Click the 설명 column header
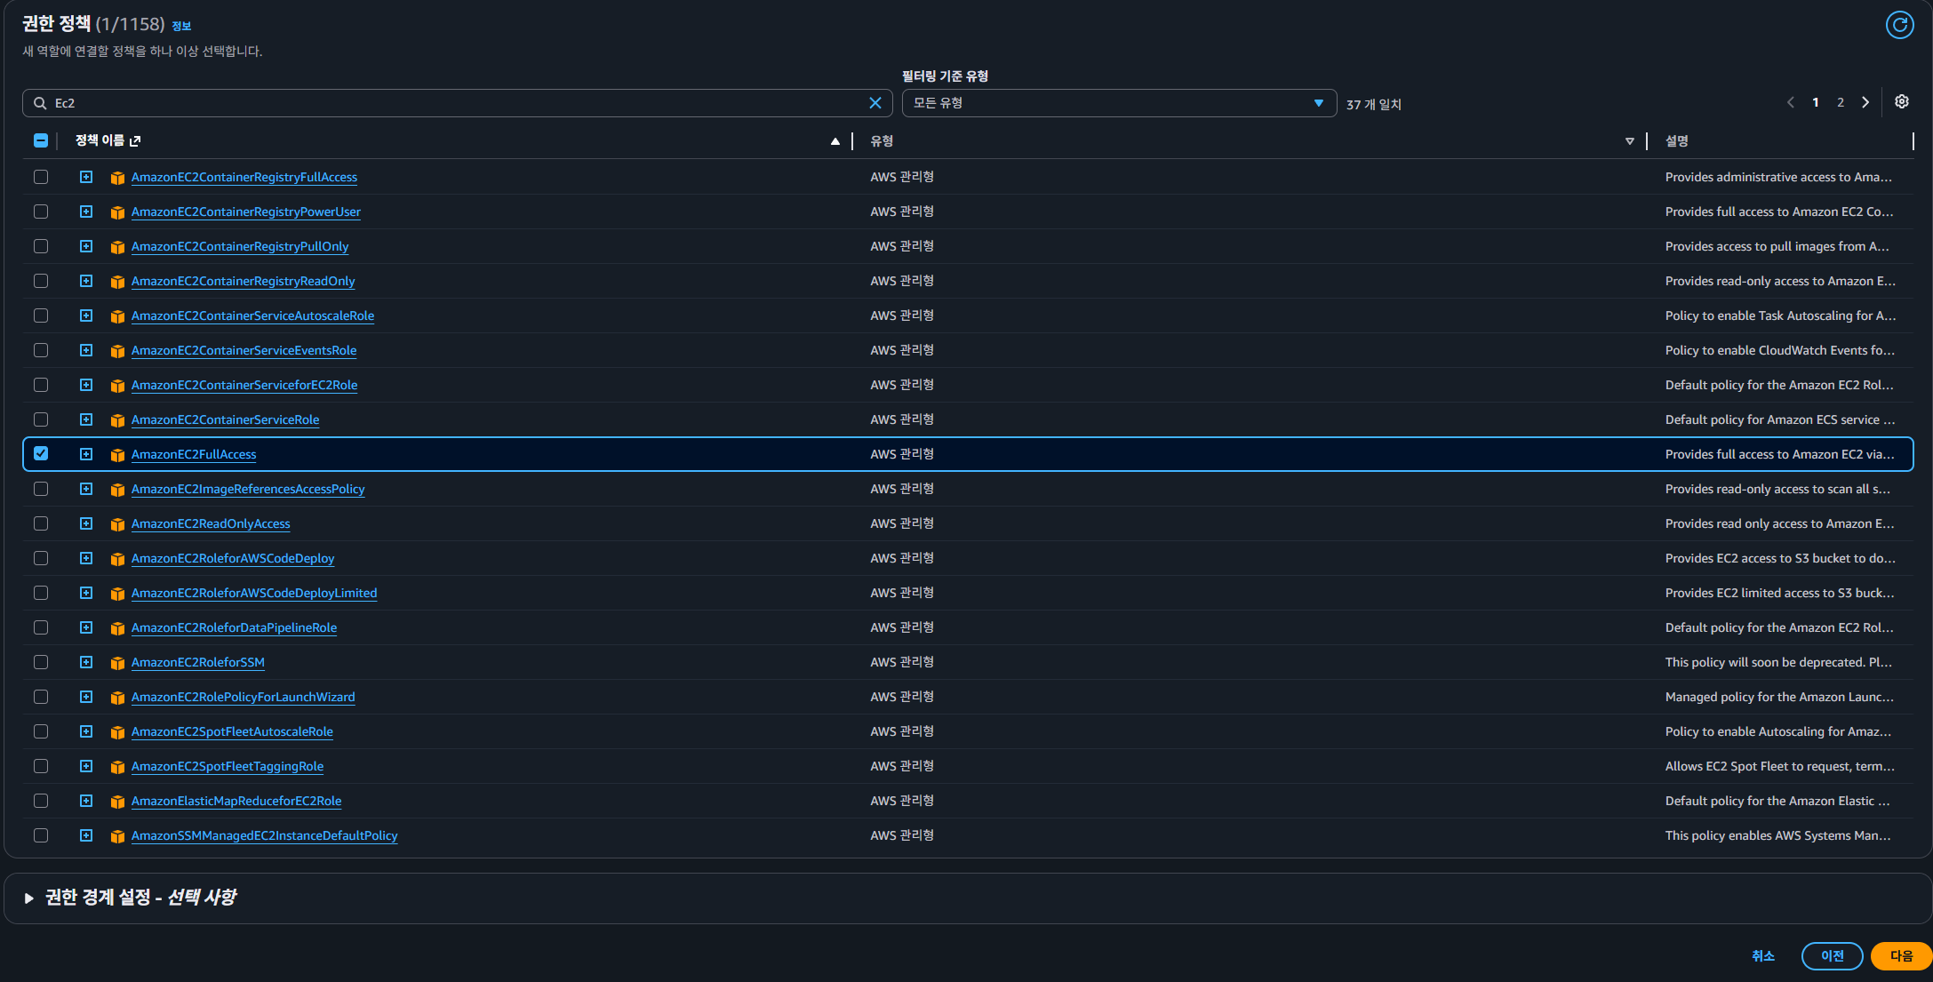The width and height of the screenshot is (1933, 982). (x=1677, y=141)
